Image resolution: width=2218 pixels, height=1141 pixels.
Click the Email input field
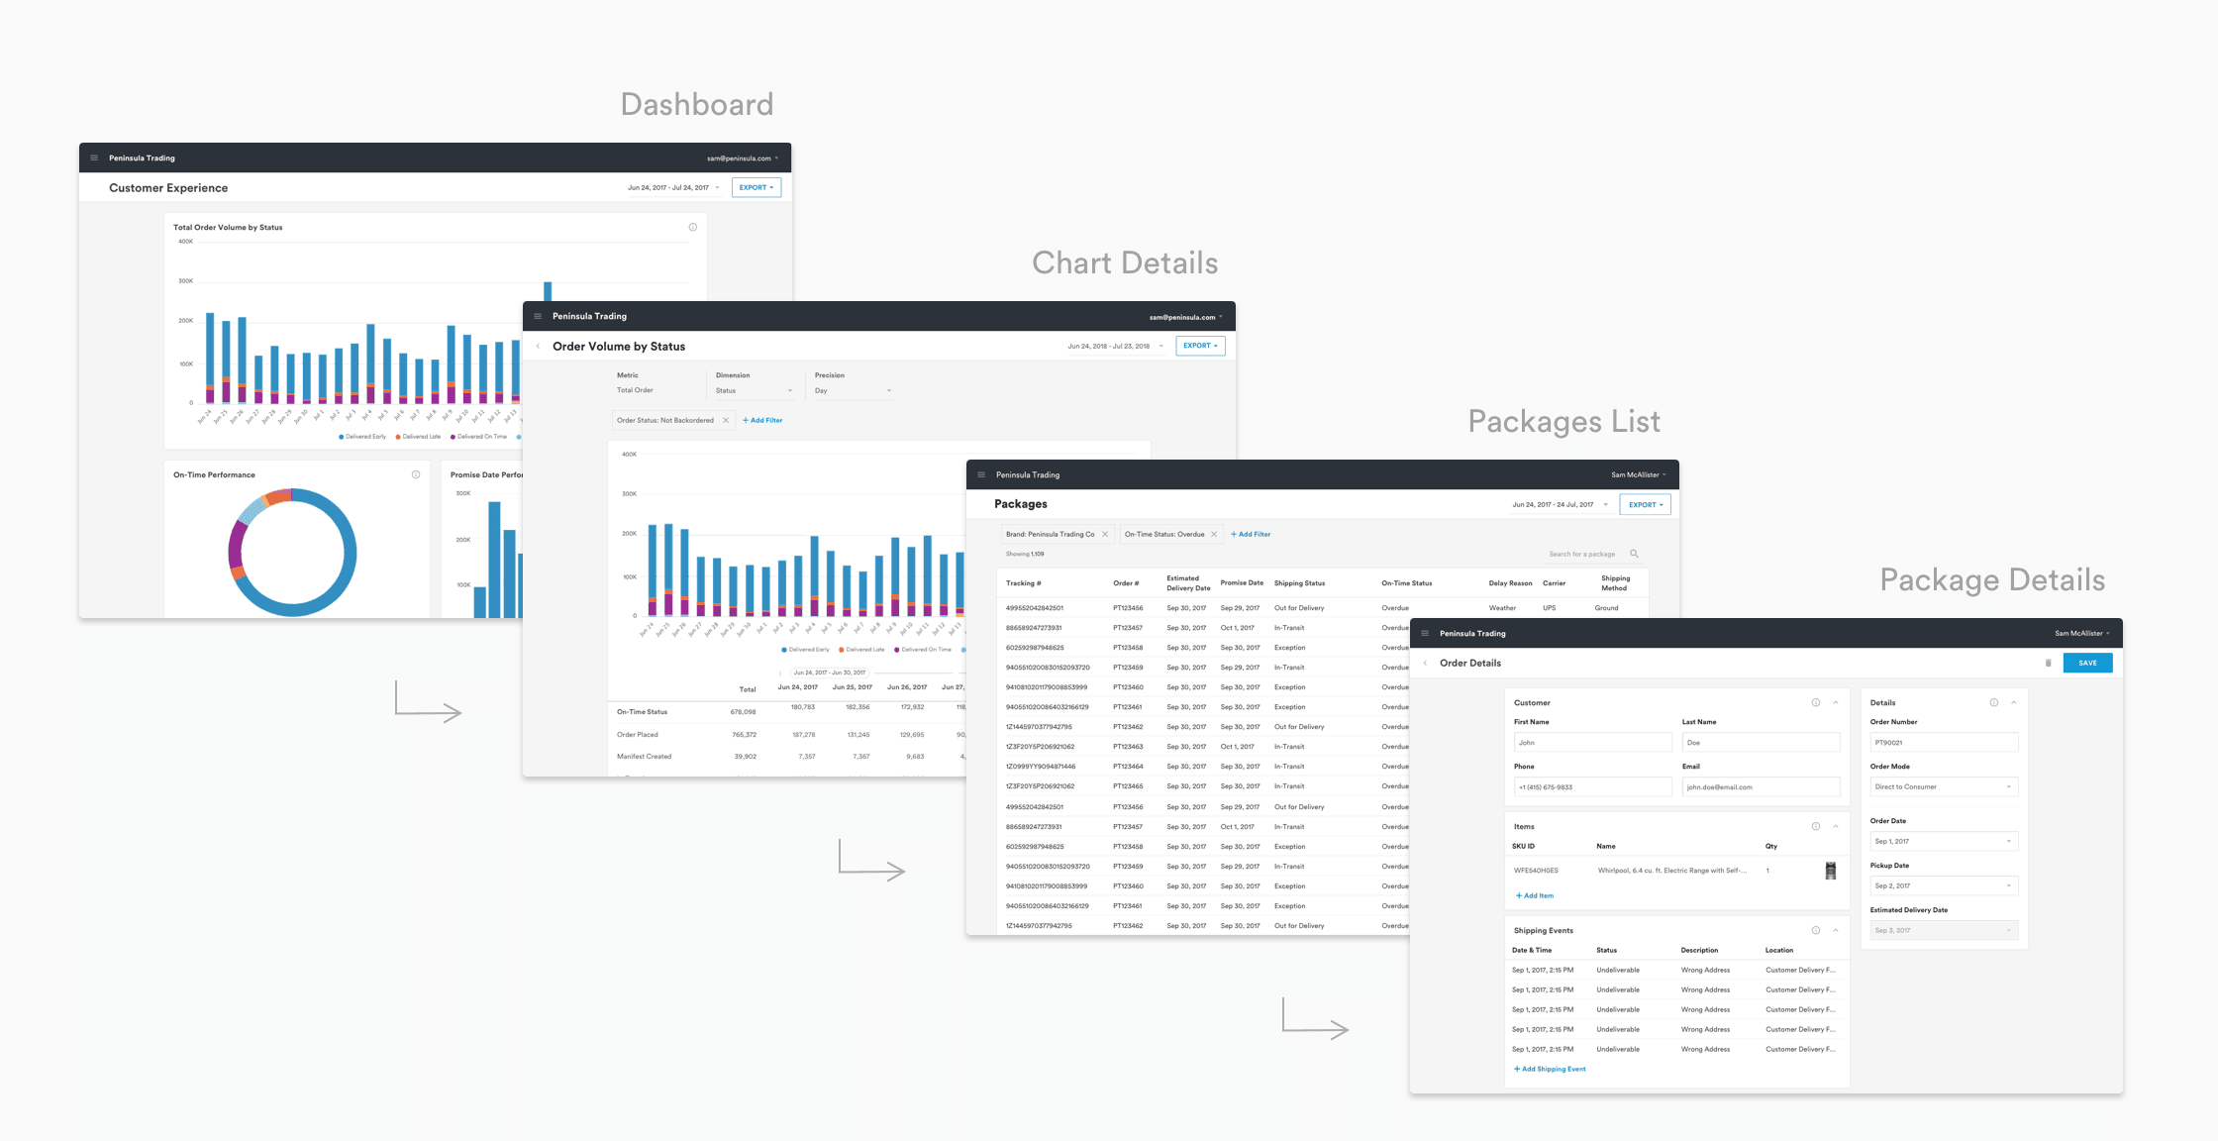click(x=1761, y=786)
